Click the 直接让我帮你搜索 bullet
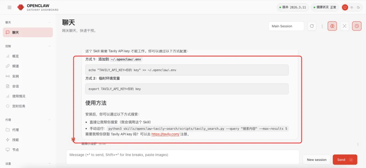366x168 pixels. 120,122
